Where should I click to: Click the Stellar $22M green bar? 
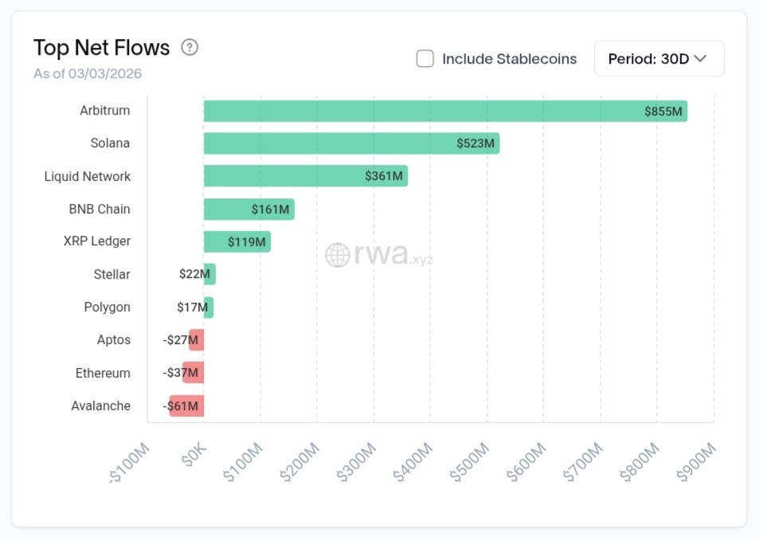point(209,274)
